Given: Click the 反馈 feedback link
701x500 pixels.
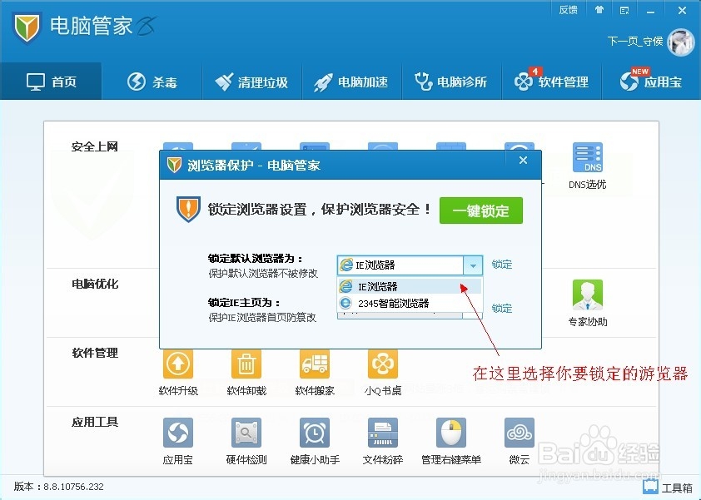Looking at the screenshot, I should (569, 10).
